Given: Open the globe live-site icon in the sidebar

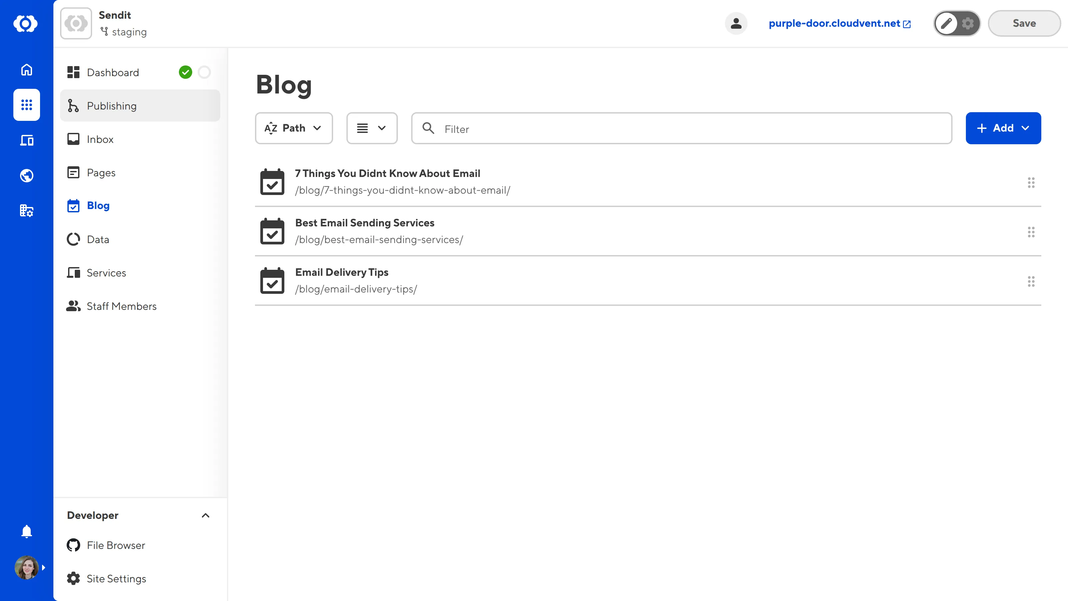Looking at the screenshot, I should tap(26, 175).
